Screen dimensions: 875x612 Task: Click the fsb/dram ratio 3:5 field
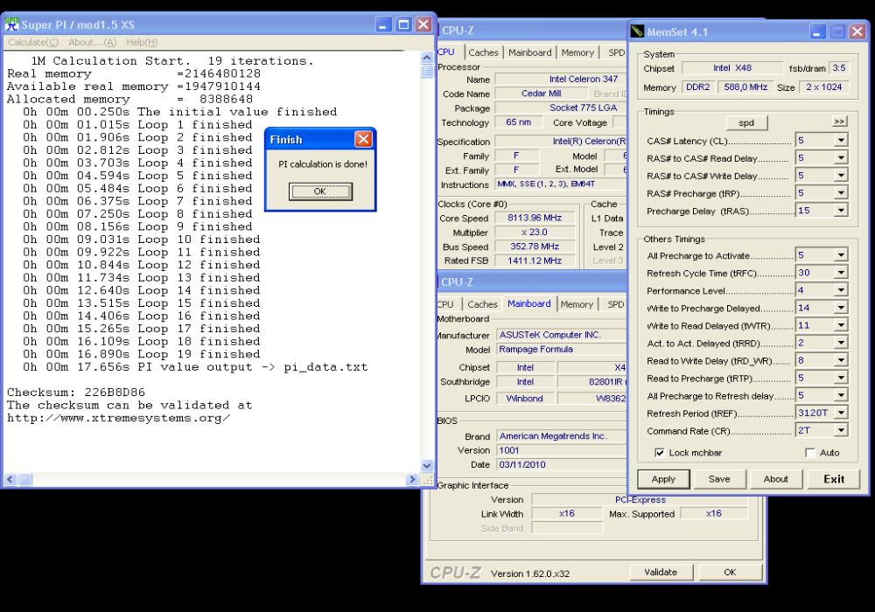pyautogui.click(x=839, y=68)
